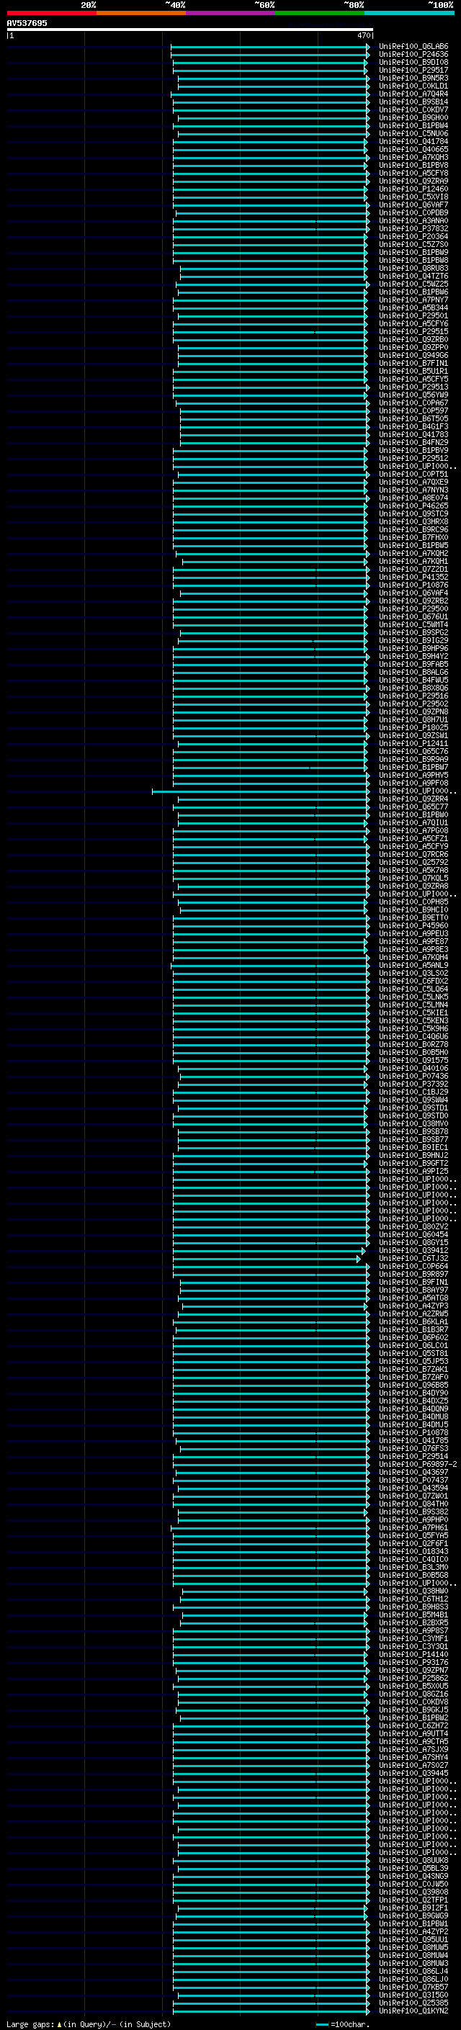Select hit UniRef100_Q5BL39
461x2030 pixels.
click(x=413, y=1869)
